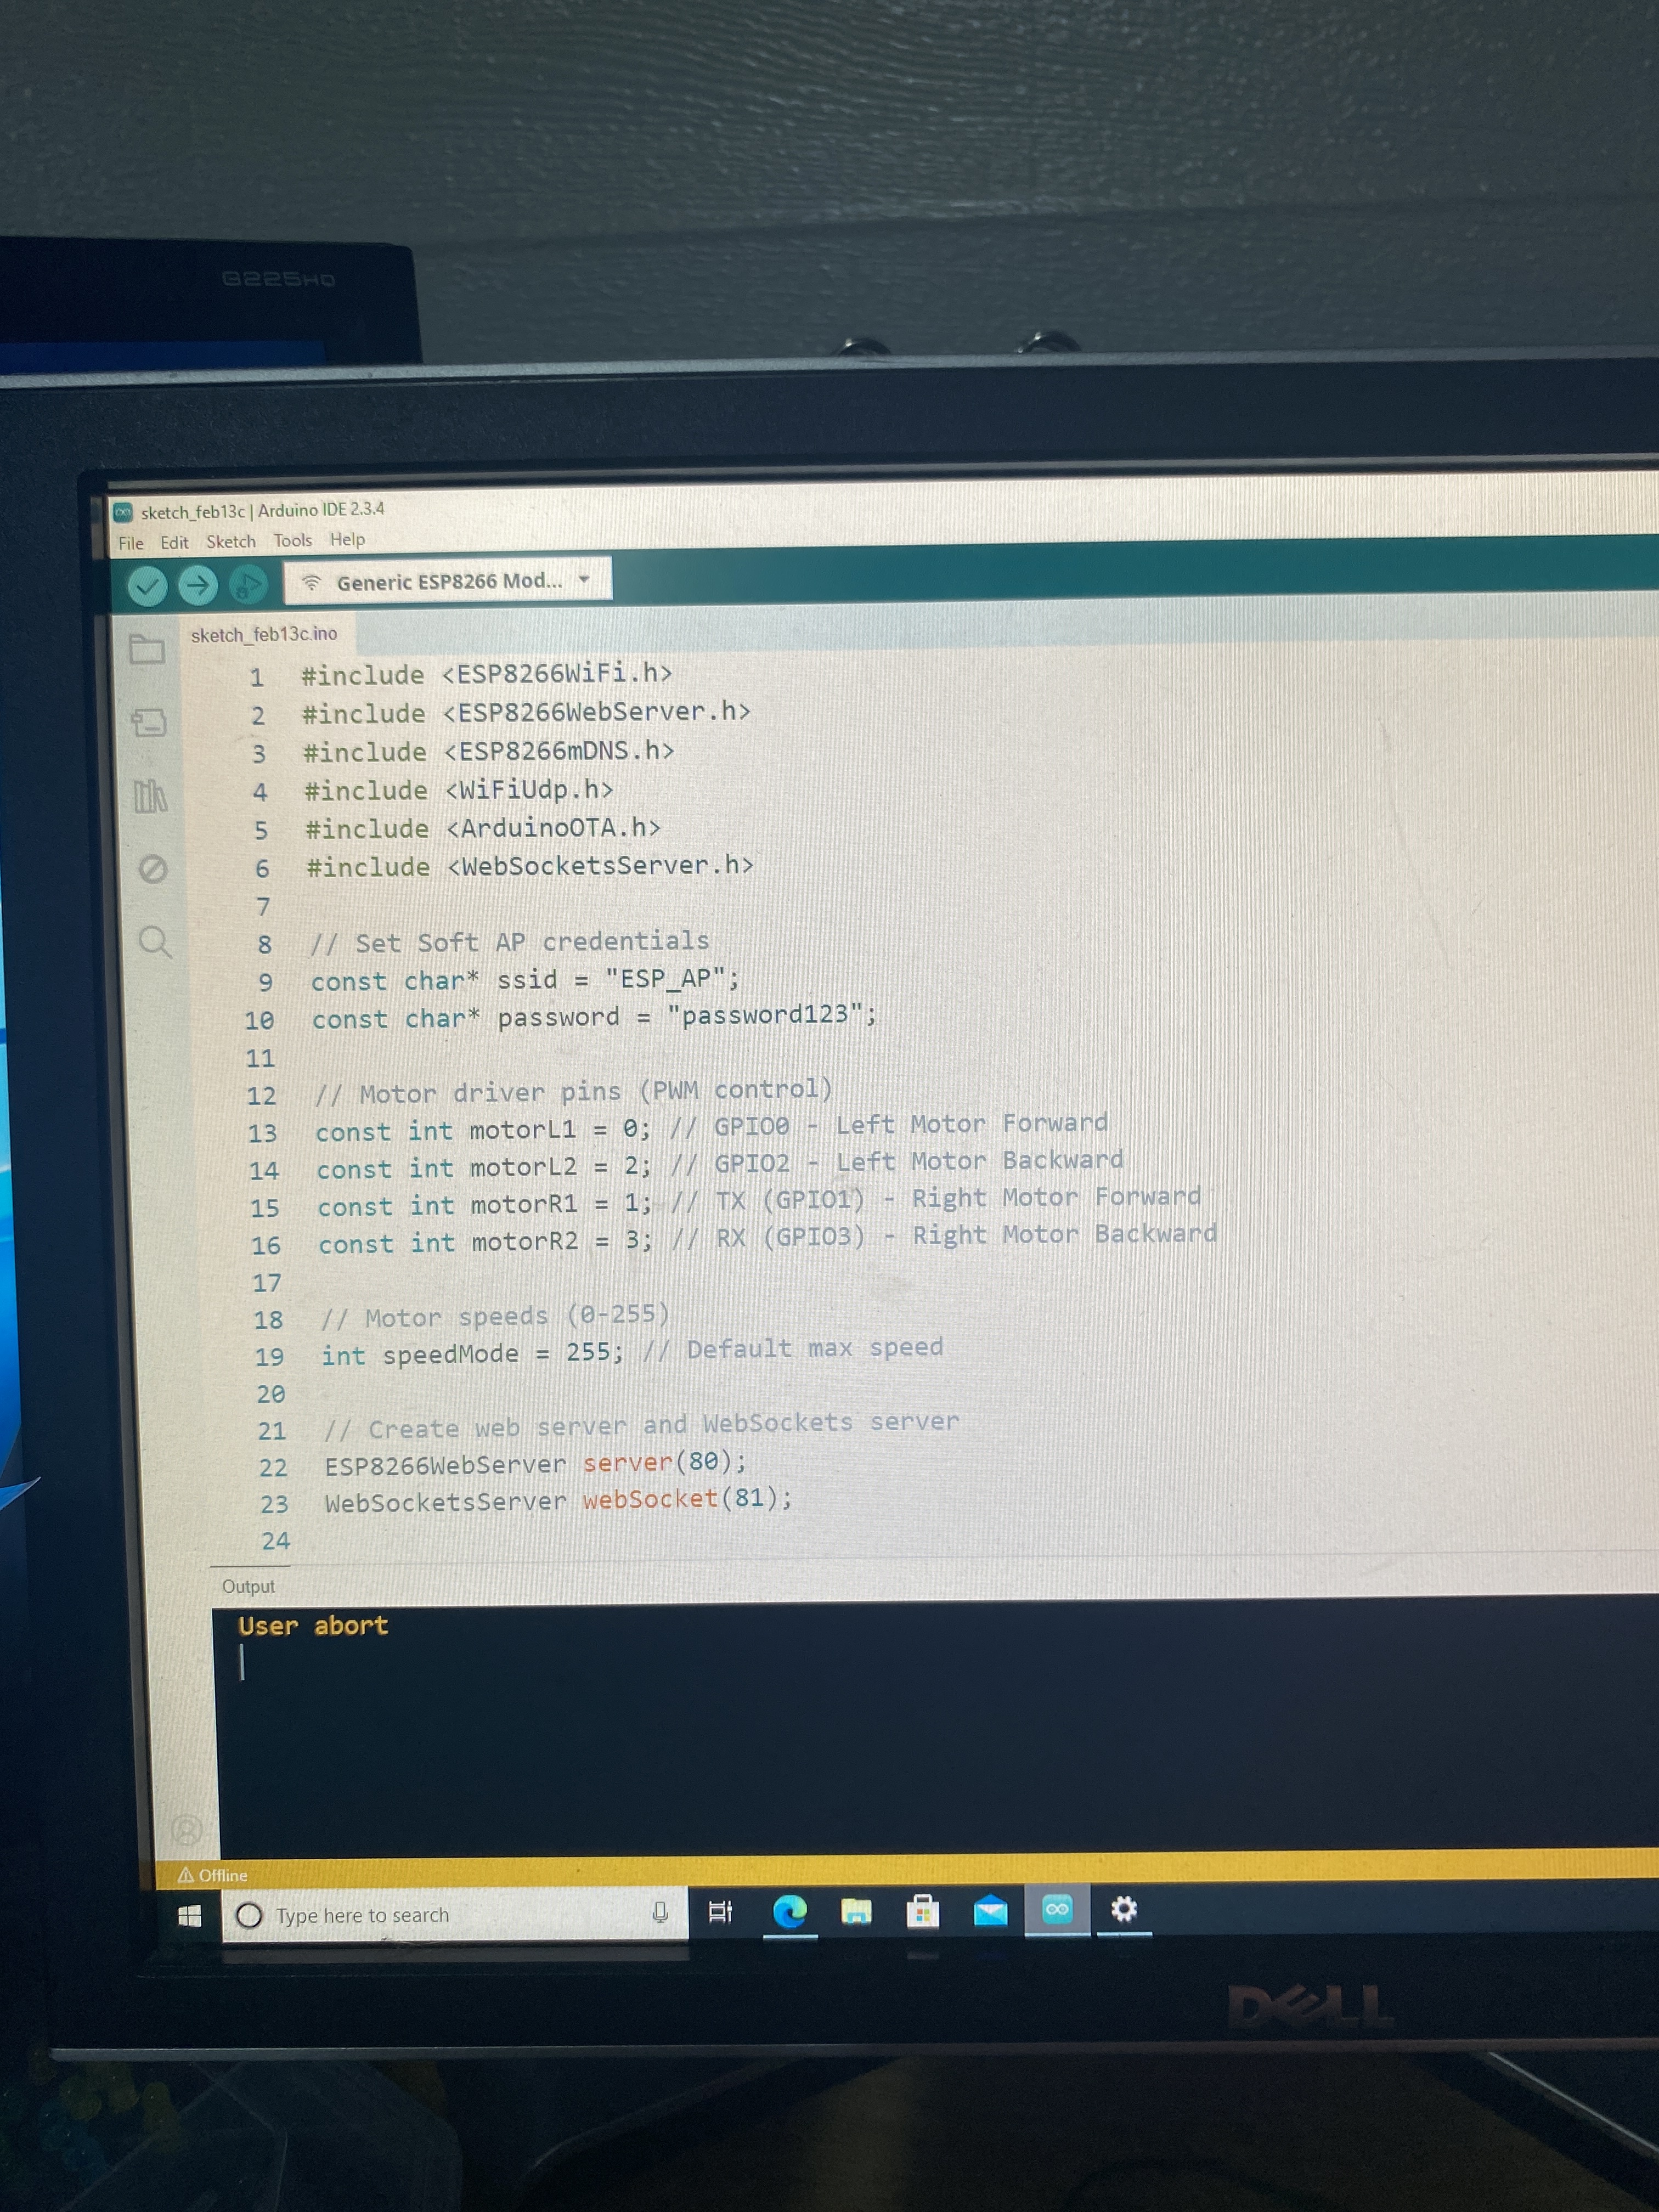Screen dimensions: 1659x2212
Task: Click the account profile icon
Action: click(x=186, y=1829)
